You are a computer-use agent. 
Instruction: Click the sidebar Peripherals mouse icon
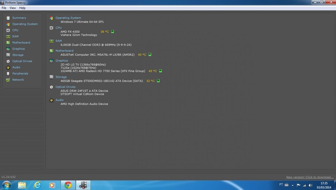pos(8,74)
